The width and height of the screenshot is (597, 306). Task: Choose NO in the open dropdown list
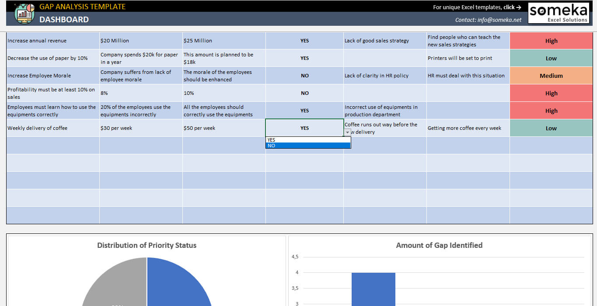click(308, 146)
